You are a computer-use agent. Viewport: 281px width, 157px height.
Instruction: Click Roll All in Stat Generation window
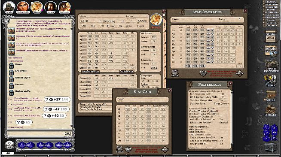203,73
